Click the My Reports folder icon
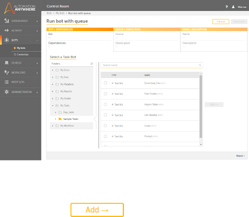This screenshot has height=217, width=249. click(x=57, y=92)
